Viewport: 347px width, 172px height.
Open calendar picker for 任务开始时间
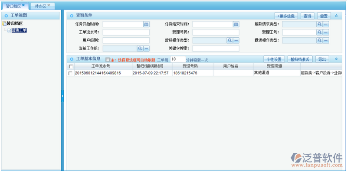146,24
